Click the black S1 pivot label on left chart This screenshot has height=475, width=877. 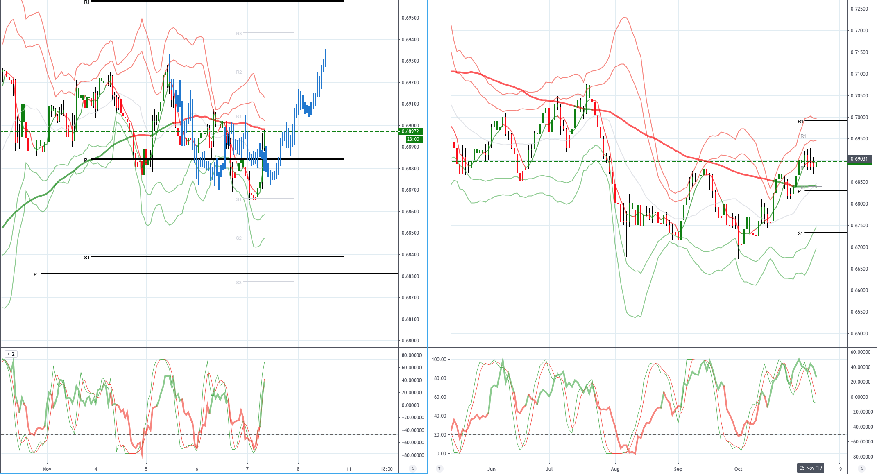(x=87, y=258)
